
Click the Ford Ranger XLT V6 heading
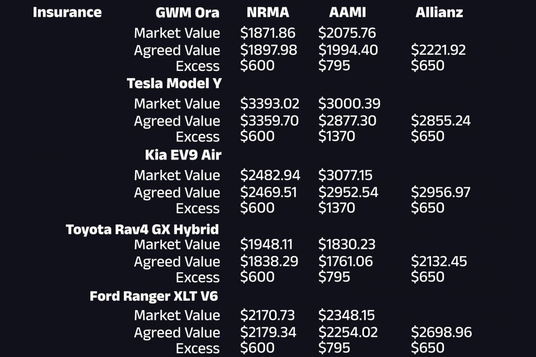pyautogui.click(x=154, y=296)
